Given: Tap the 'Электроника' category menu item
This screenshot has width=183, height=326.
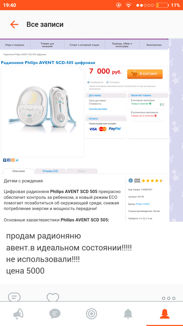Looking at the screenshot, I should (154, 45).
